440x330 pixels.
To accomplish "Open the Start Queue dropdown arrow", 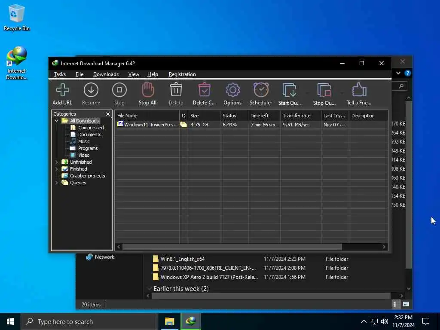I will [x=307, y=93].
